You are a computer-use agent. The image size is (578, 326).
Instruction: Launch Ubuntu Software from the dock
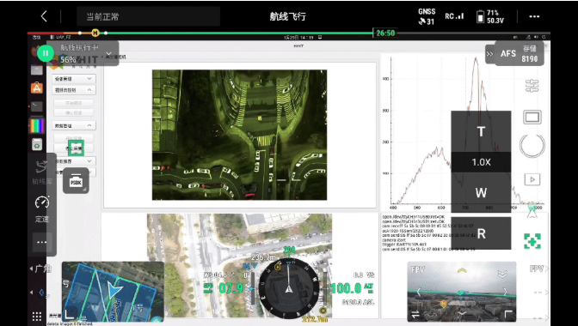pyautogui.click(x=36, y=88)
